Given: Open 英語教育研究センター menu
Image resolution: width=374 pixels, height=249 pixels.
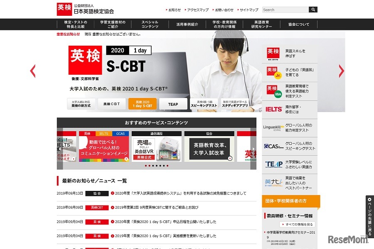Looking at the screenshot, I should pyautogui.click(x=262, y=24).
